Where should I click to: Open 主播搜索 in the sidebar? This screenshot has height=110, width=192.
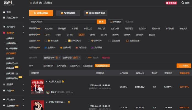click(x=10, y=38)
